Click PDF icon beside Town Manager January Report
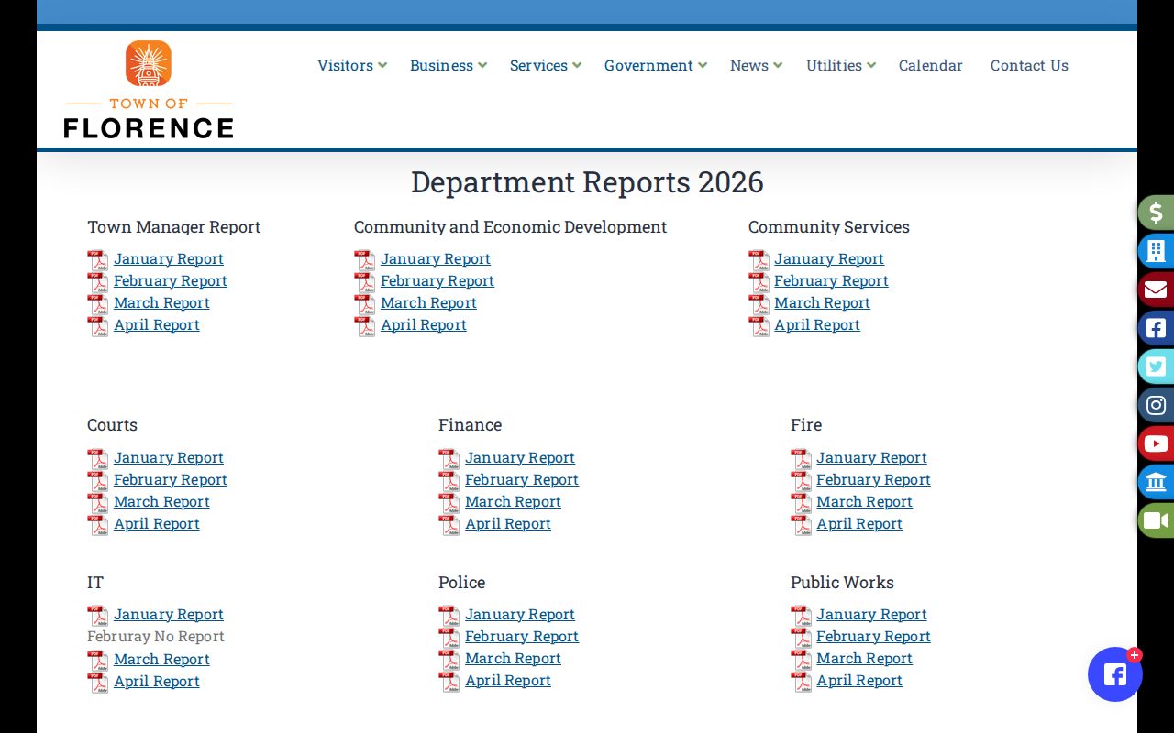1174x733 pixels. [97, 260]
